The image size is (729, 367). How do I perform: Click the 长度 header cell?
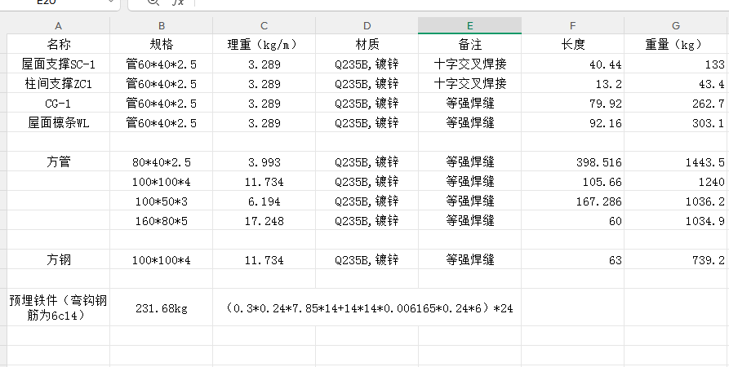click(572, 44)
